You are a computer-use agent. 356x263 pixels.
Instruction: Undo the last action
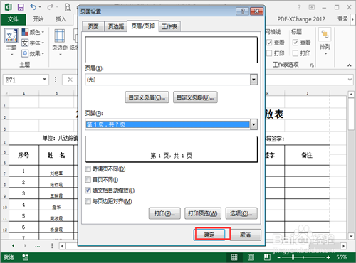pos(33,7)
